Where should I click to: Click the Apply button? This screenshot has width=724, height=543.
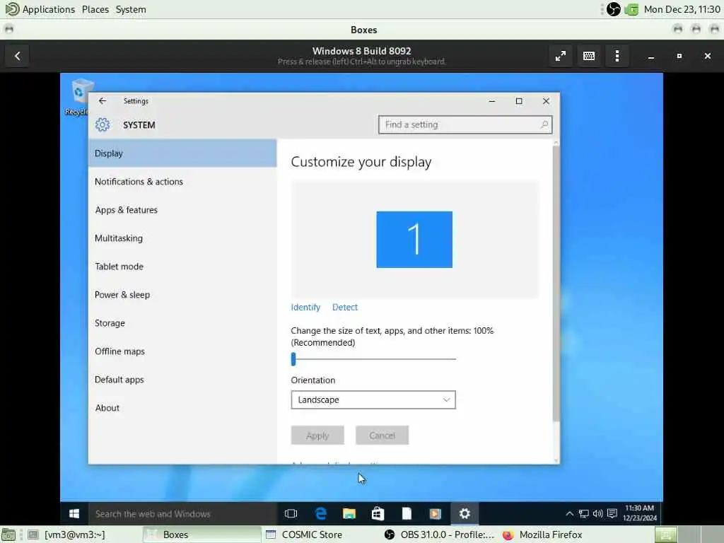317,436
